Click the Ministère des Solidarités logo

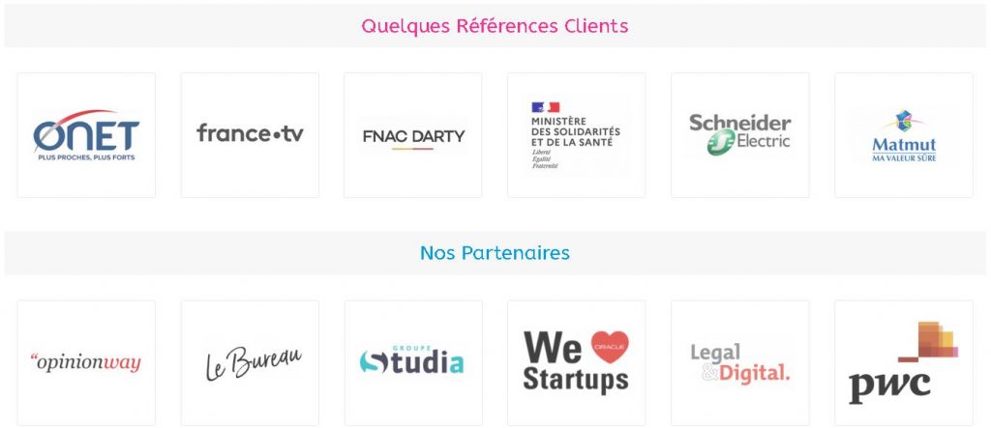576,135
